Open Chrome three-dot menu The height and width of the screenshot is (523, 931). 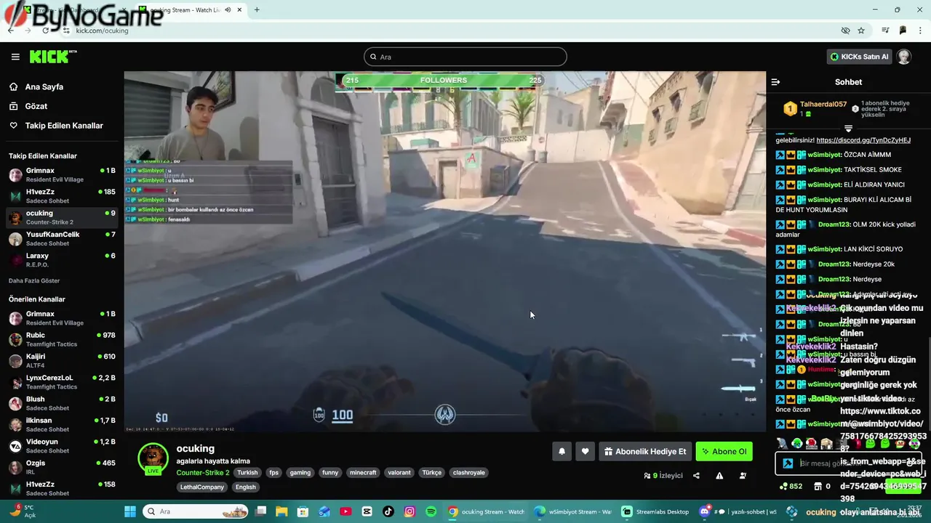[921, 31]
